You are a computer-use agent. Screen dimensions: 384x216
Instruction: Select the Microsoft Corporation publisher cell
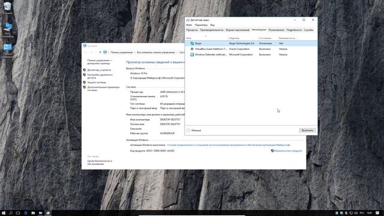point(241,55)
